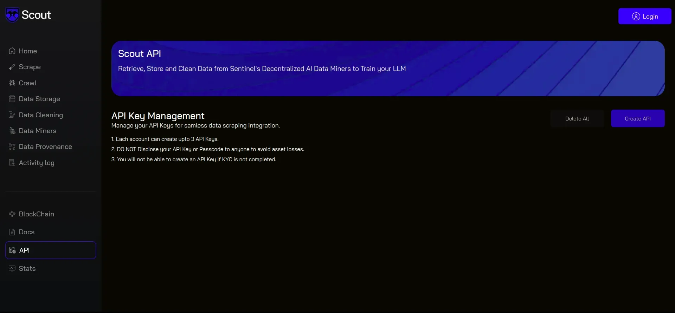Click the API icon in sidebar
This screenshot has width=675, height=313.
tap(12, 250)
